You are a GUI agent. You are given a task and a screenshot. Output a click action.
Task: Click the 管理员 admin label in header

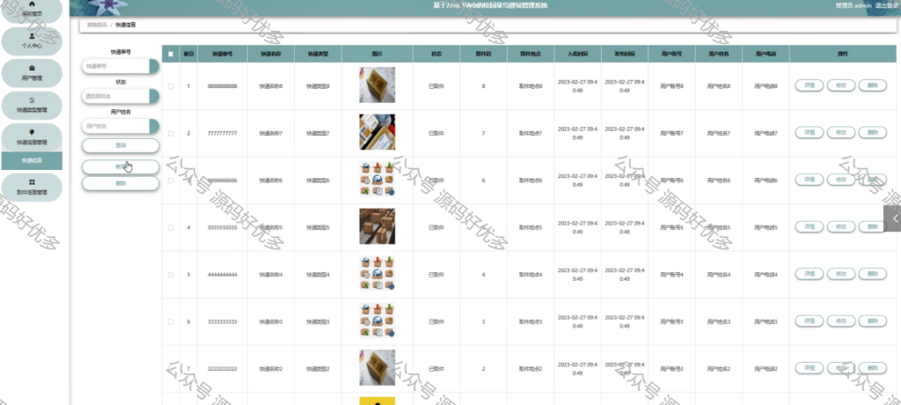(x=853, y=5)
